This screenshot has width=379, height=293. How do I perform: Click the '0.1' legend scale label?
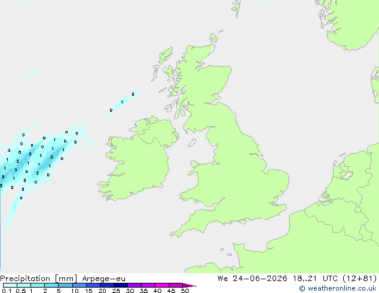(7, 291)
